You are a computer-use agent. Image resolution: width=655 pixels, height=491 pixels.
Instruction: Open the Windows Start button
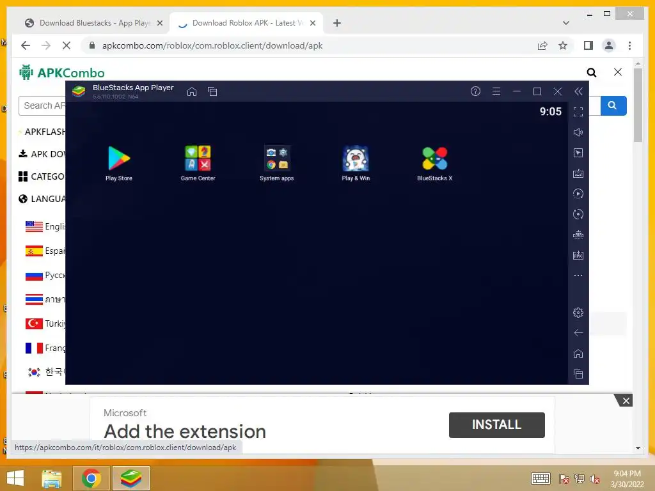pos(15,478)
